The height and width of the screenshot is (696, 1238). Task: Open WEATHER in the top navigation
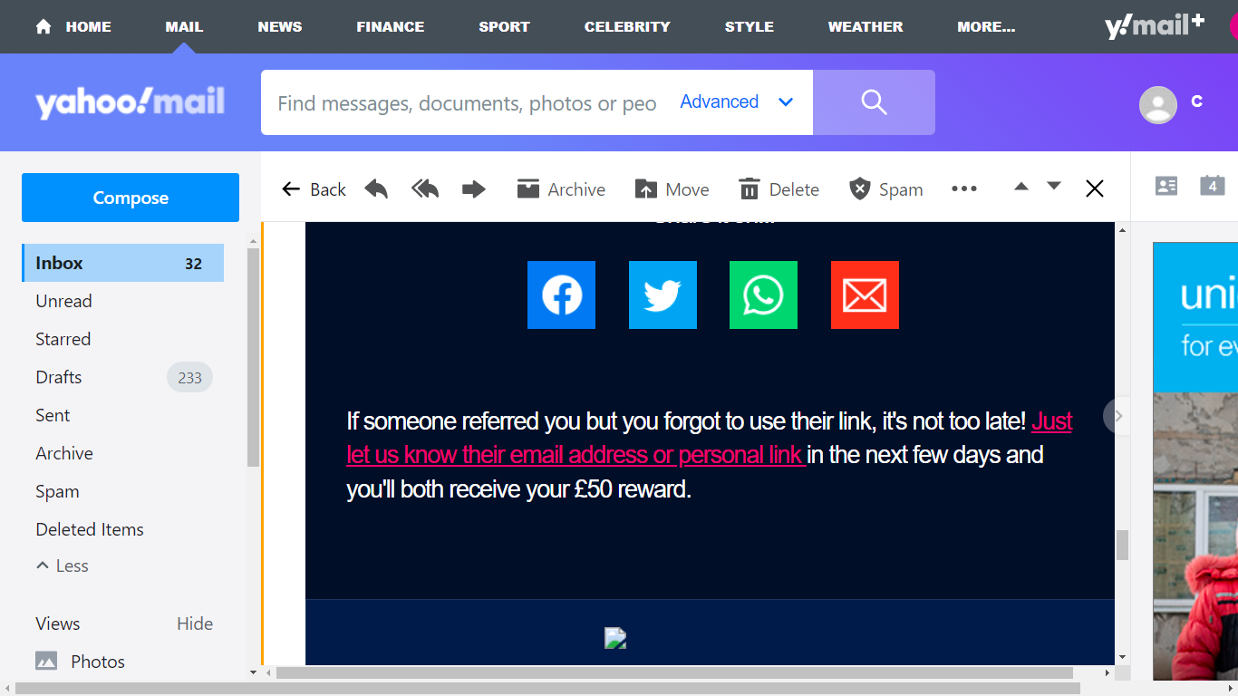point(866,26)
